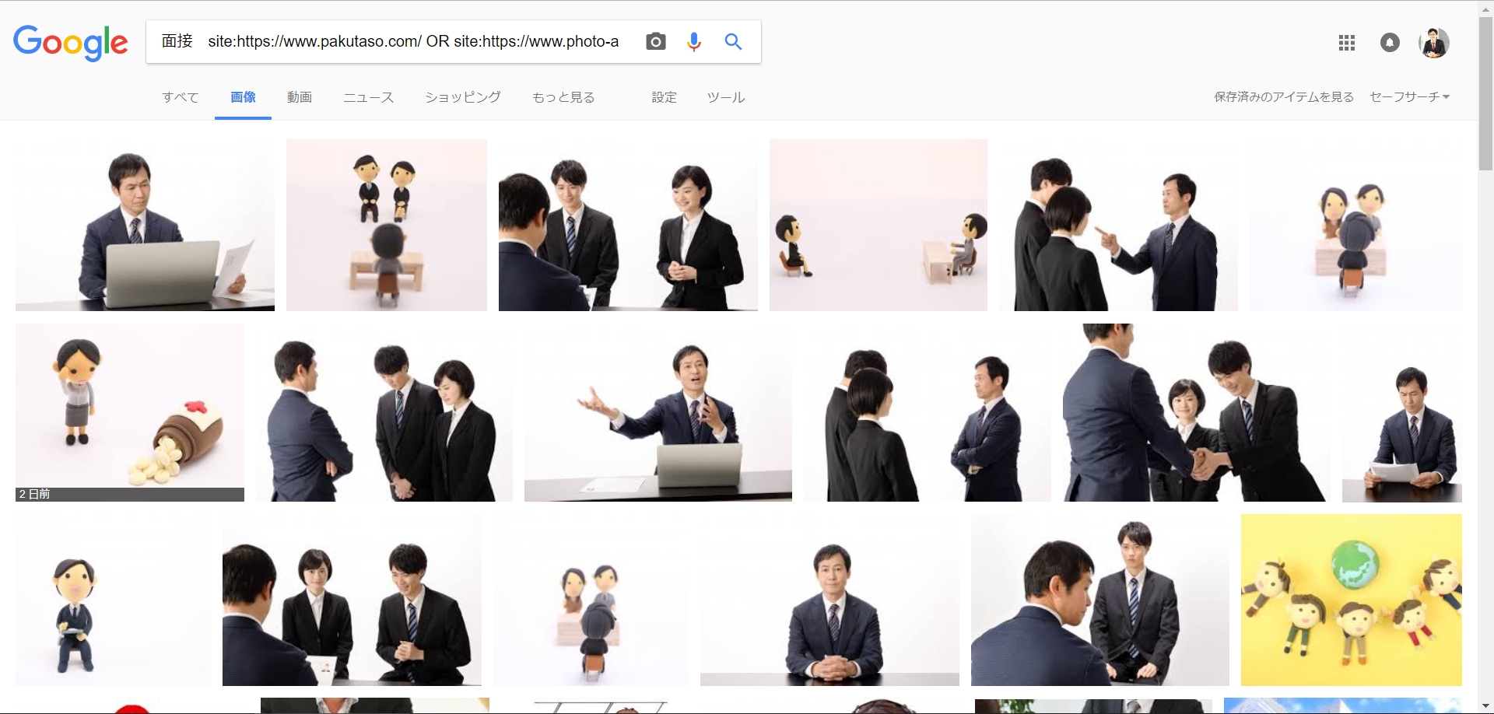Expand the セーフサーチ dropdown
The width and height of the screenshot is (1494, 714).
[1409, 96]
